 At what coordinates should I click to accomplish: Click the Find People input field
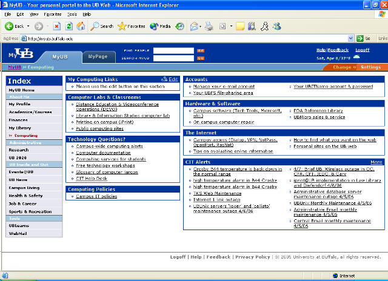(173, 51)
